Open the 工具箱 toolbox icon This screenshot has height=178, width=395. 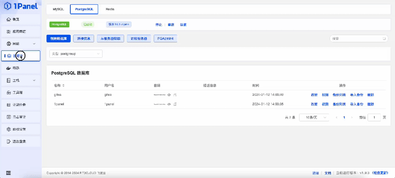(8, 92)
